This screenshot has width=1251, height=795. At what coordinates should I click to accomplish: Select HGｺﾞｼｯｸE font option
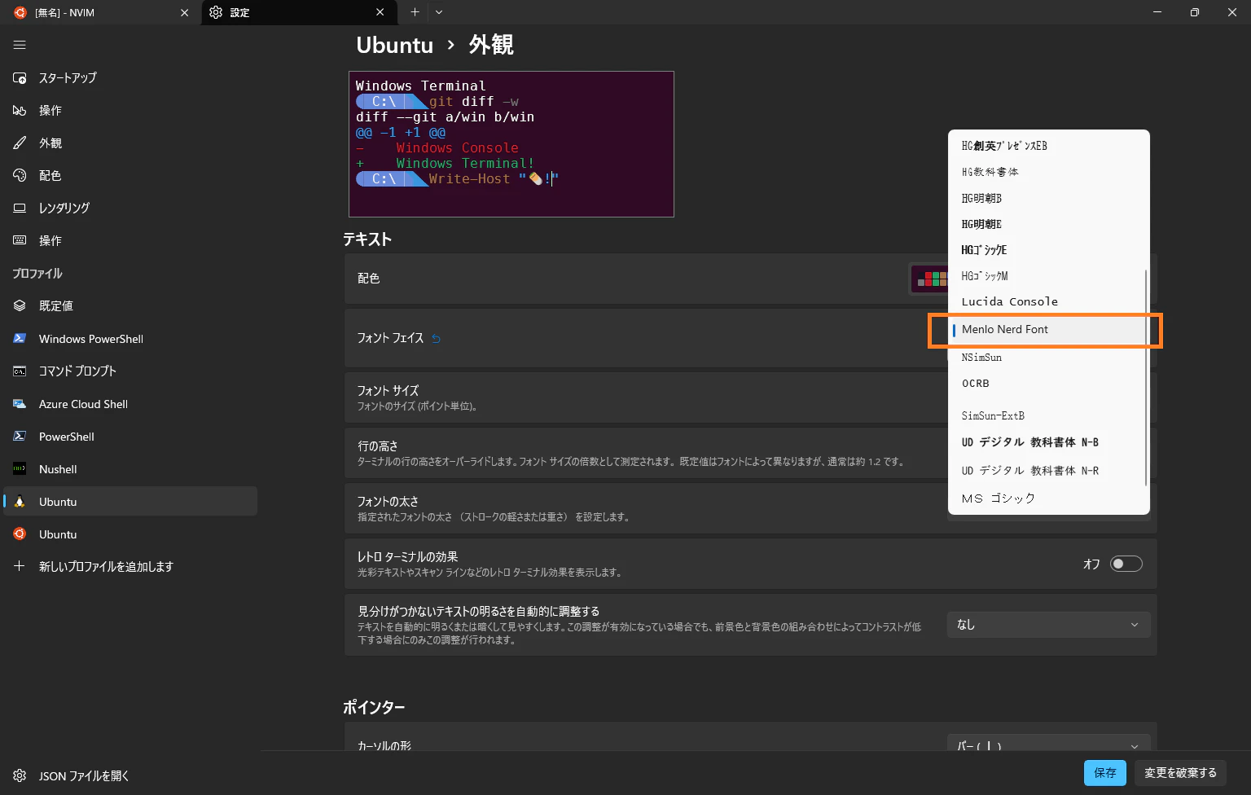[x=1049, y=250]
